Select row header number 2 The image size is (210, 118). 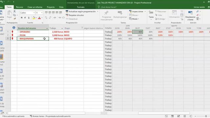pos(8,35)
